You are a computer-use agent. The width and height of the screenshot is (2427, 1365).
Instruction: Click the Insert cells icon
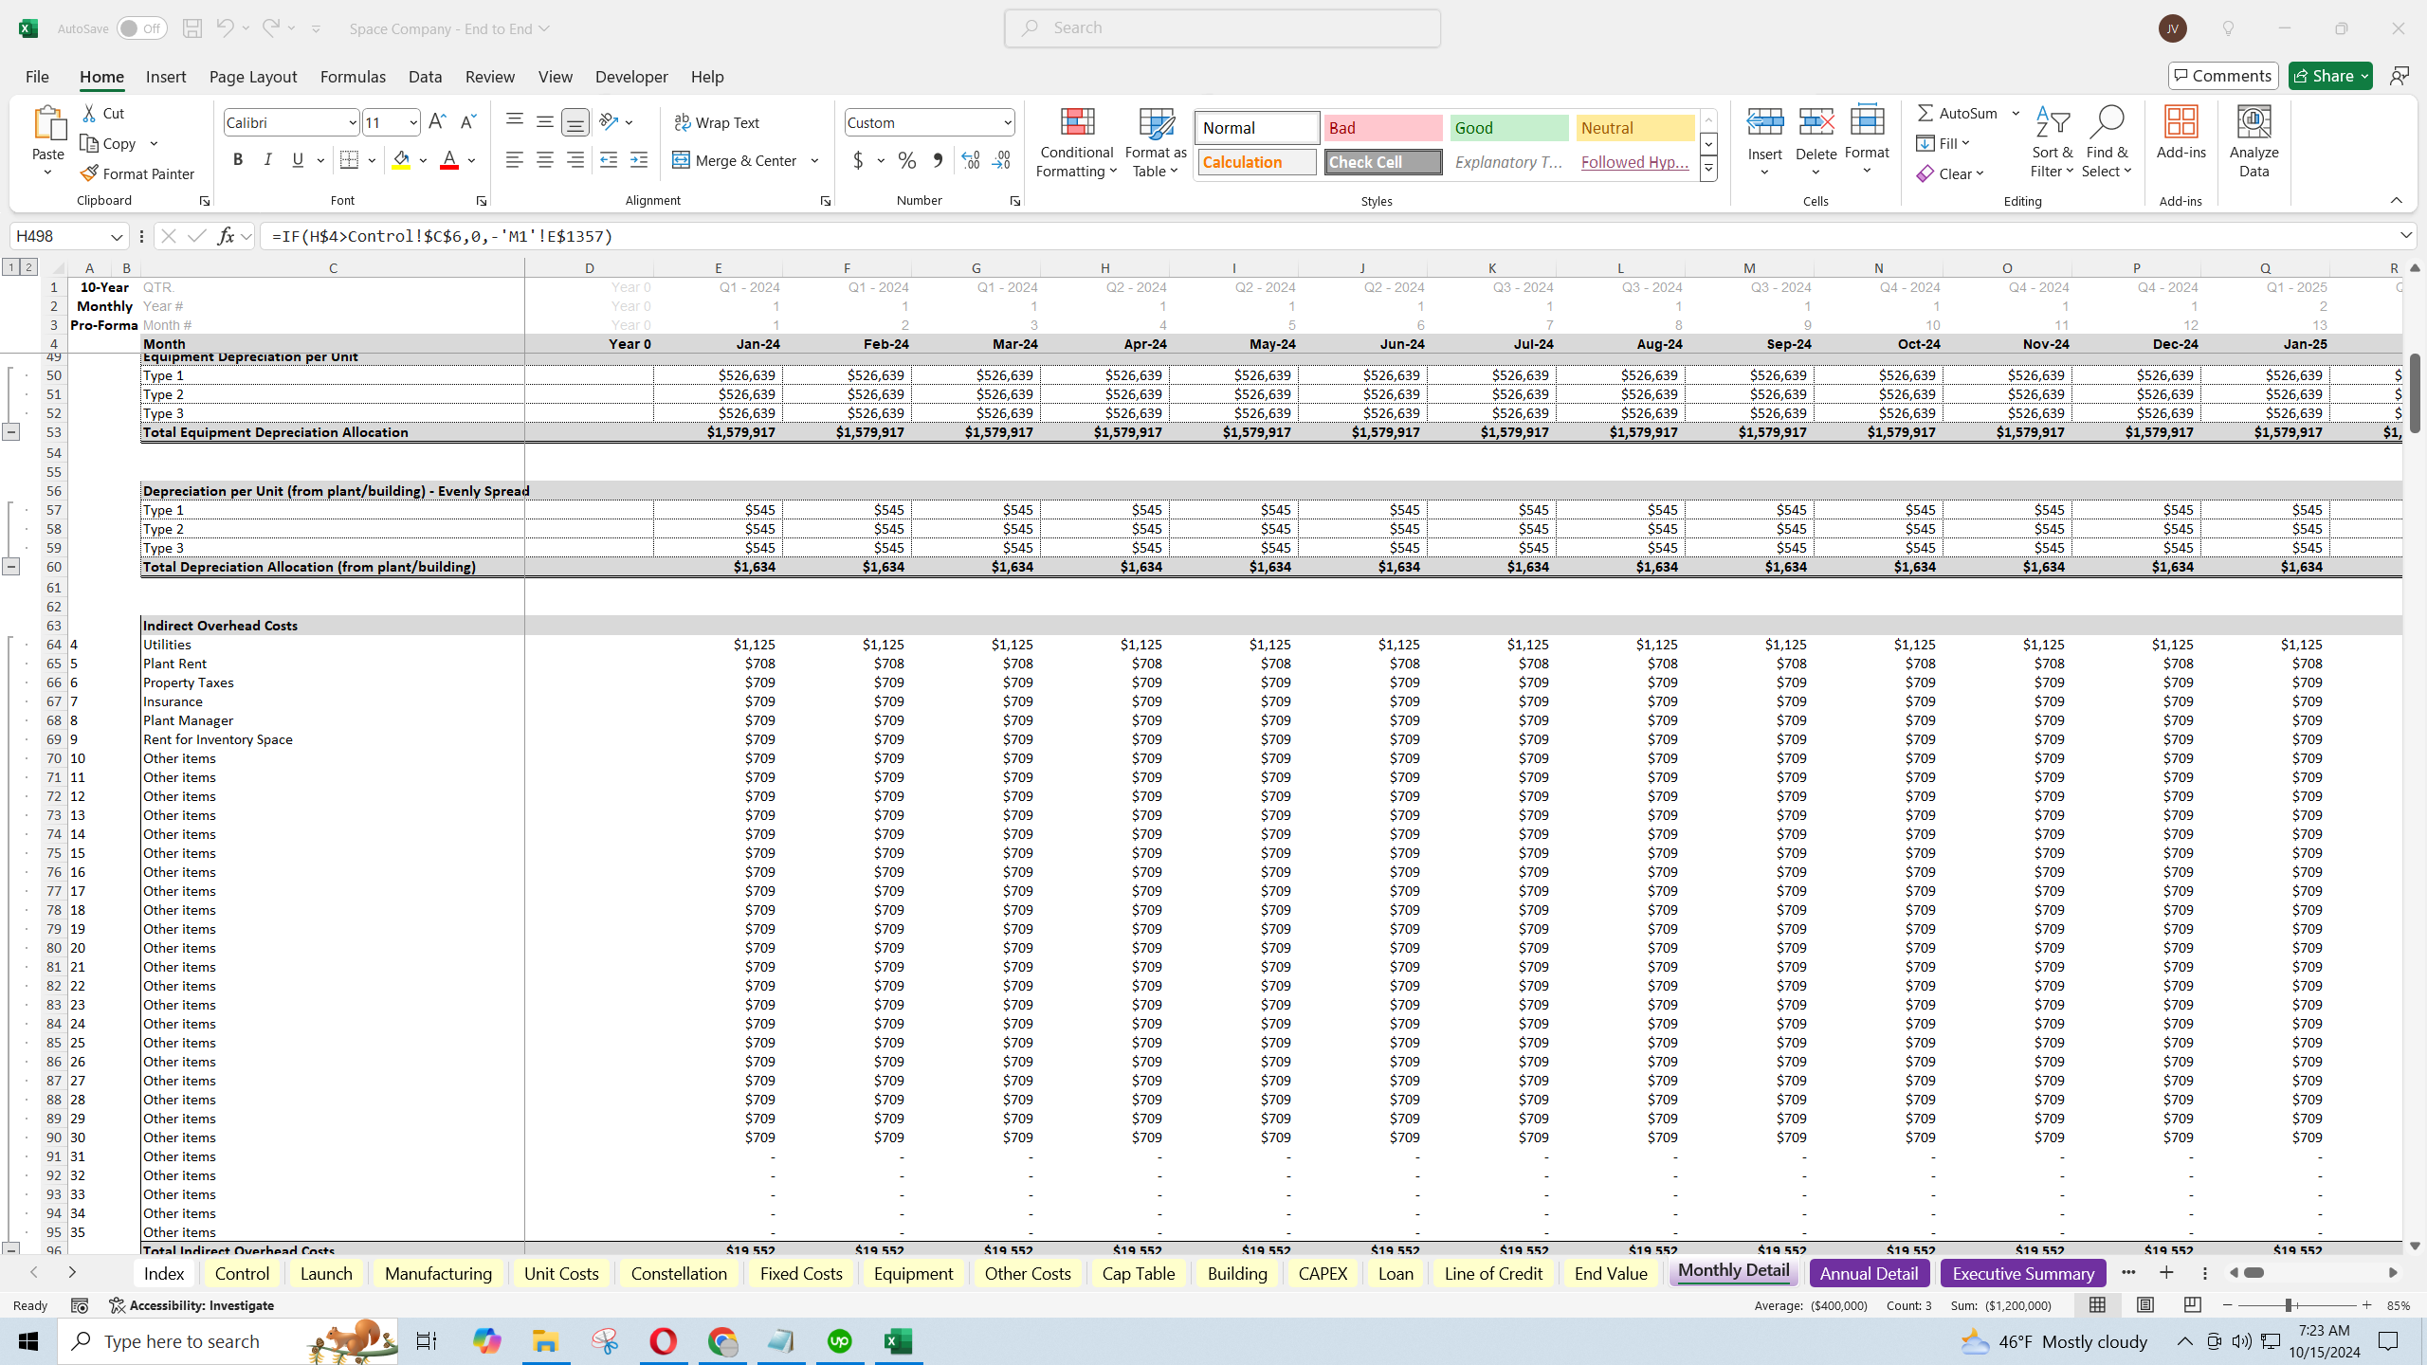pos(1764,122)
